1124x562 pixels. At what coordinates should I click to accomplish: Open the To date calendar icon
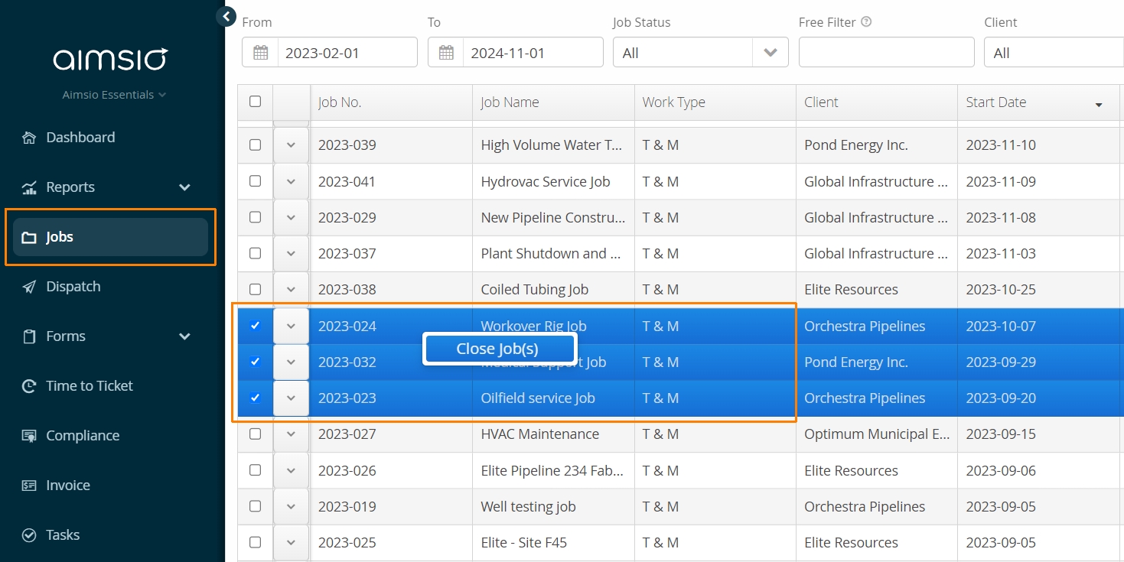[x=446, y=53]
